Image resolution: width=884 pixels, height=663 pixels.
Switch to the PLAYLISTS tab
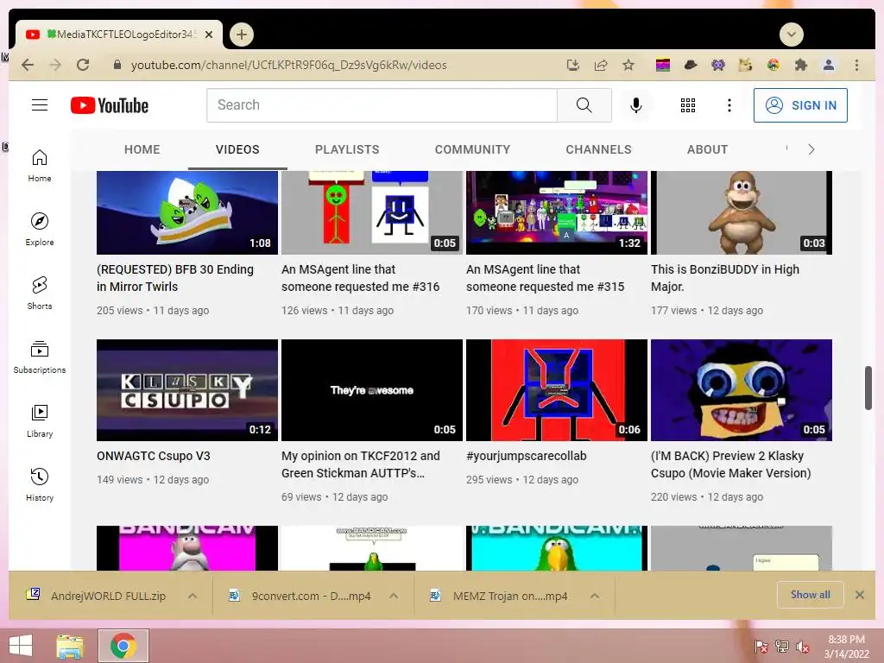(x=347, y=149)
